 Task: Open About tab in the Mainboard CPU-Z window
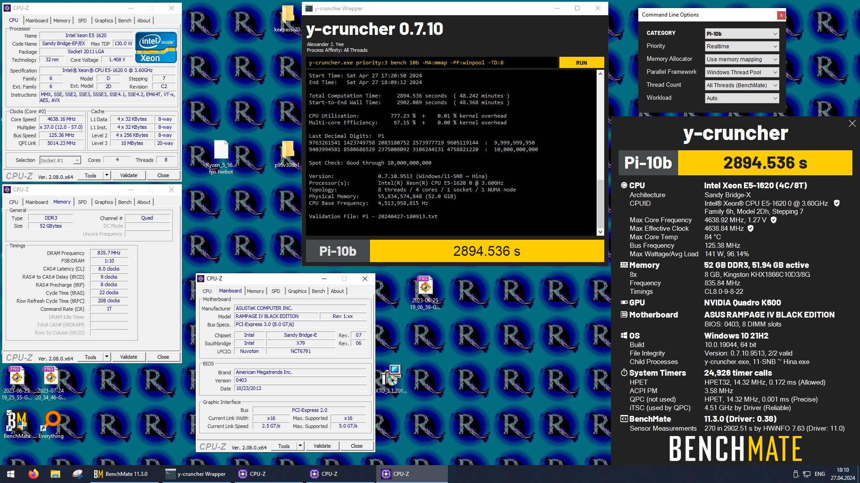pos(337,291)
